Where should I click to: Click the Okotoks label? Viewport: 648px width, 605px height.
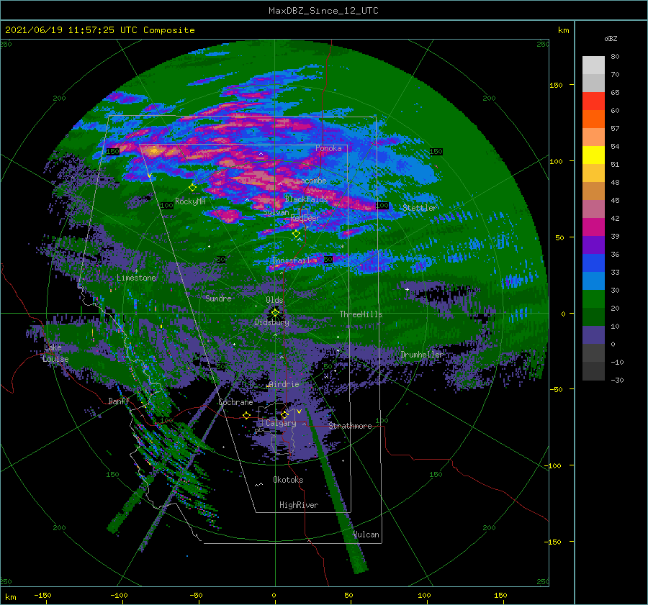(288, 480)
